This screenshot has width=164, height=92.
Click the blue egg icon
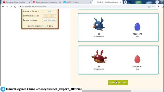click(x=137, y=27)
